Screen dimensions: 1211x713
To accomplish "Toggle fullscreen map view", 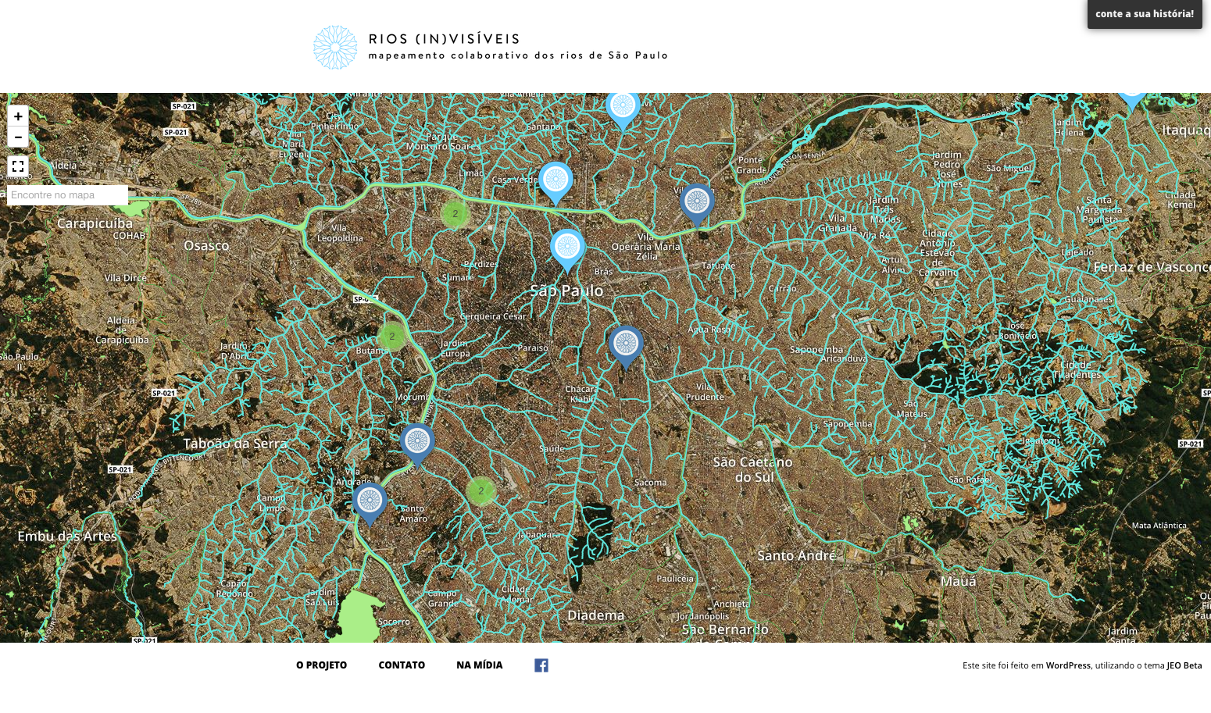I will point(18,166).
